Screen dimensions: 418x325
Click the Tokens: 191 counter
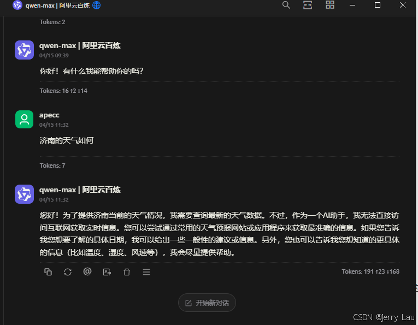click(370, 271)
